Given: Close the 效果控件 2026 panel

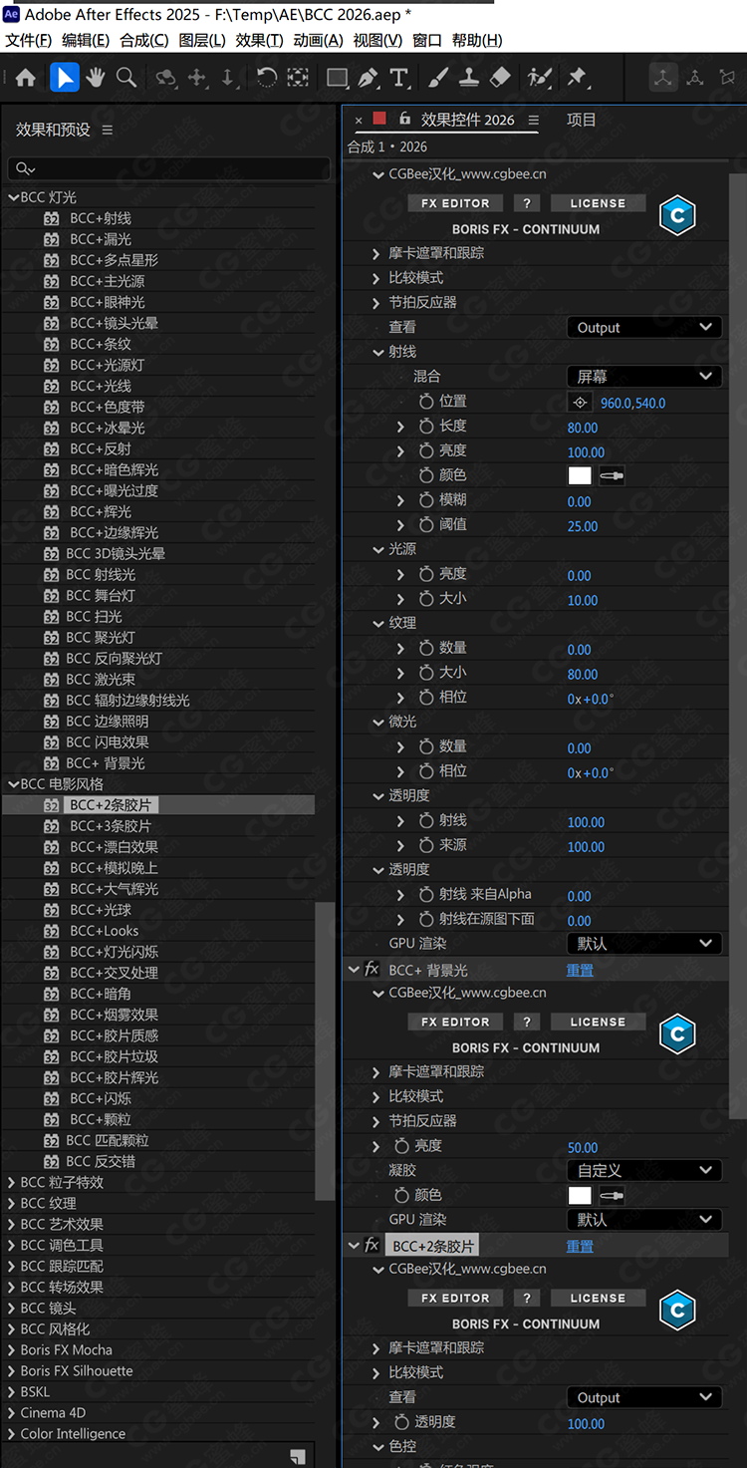Looking at the screenshot, I should click(359, 121).
